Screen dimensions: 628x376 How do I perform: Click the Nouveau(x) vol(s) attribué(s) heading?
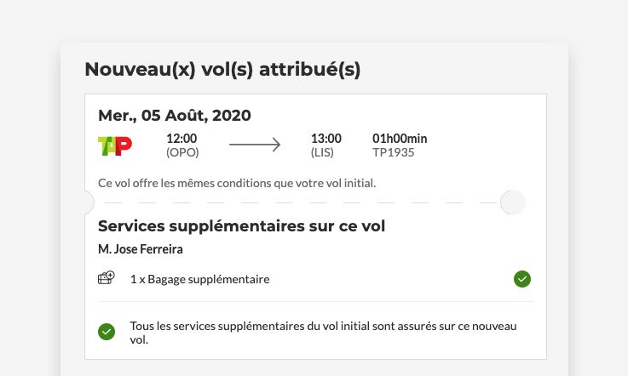(222, 70)
